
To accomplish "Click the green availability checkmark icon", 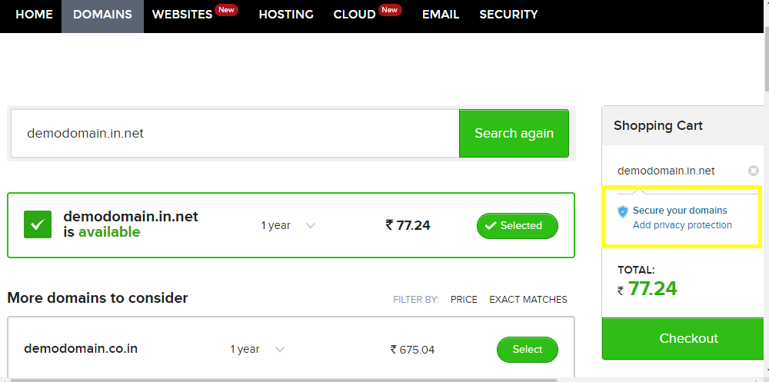I will [x=38, y=224].
